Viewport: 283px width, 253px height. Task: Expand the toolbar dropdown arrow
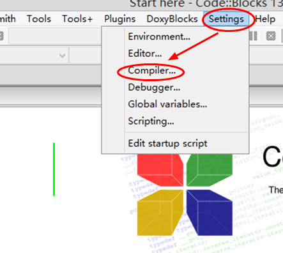point(62,56)
